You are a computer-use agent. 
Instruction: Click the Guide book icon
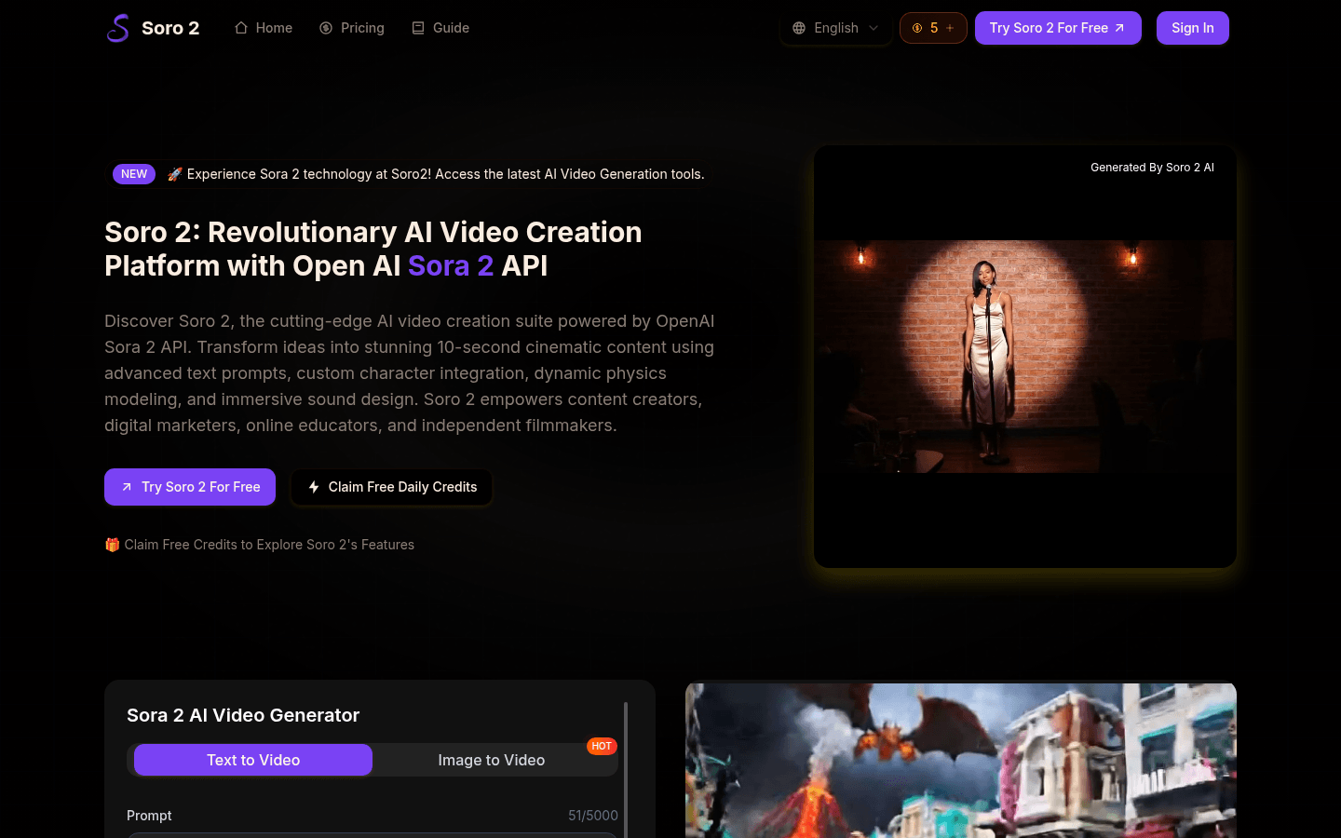pyautogui.click(x=418, y=28)
